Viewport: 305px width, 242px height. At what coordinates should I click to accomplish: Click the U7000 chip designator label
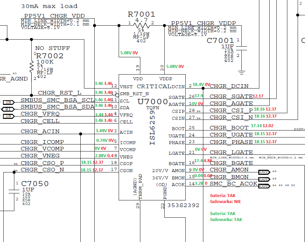point(153,102)
